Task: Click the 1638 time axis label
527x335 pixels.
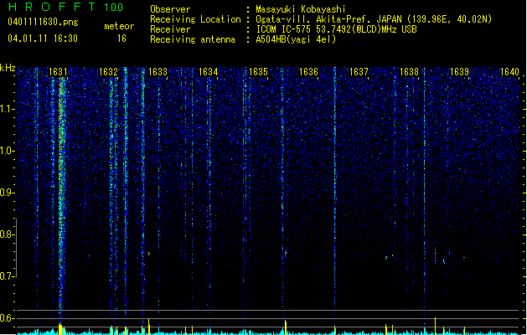Action: tap(409, 72)
